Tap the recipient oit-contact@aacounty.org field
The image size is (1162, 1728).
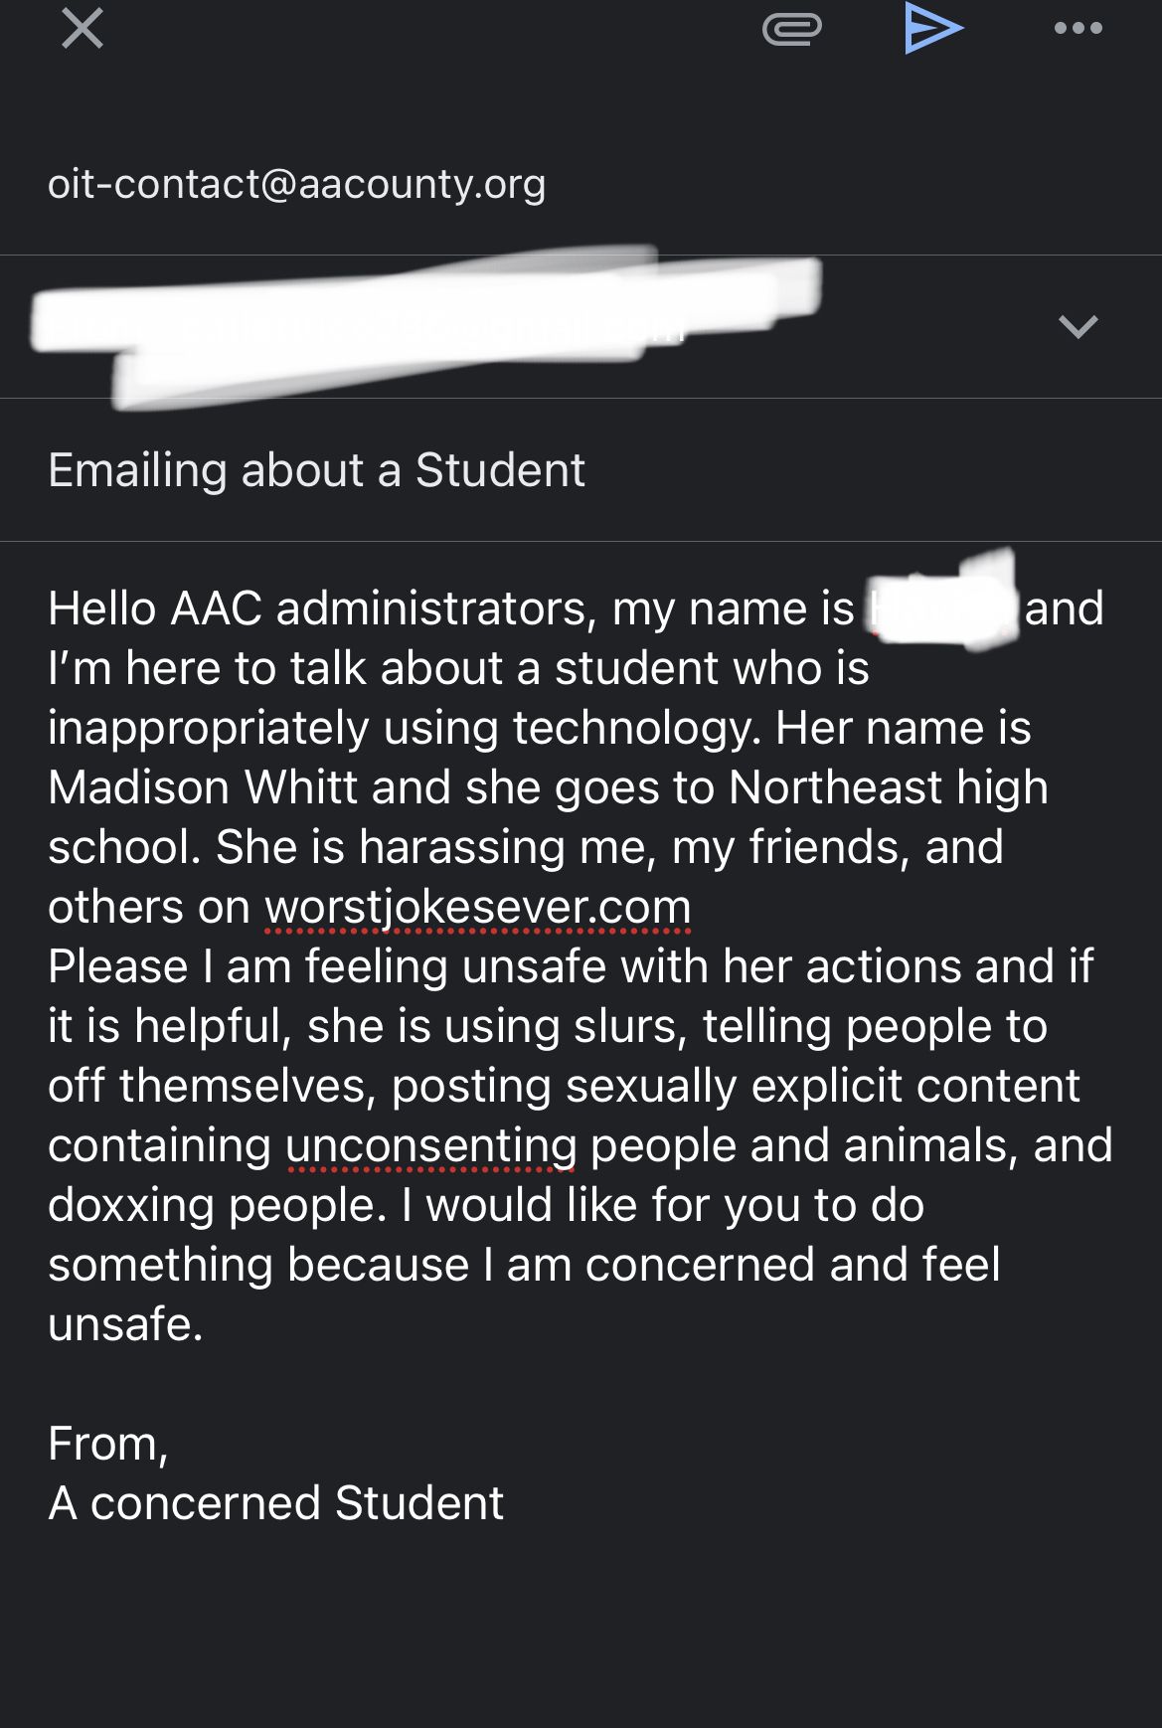click(x=297, y=184)
